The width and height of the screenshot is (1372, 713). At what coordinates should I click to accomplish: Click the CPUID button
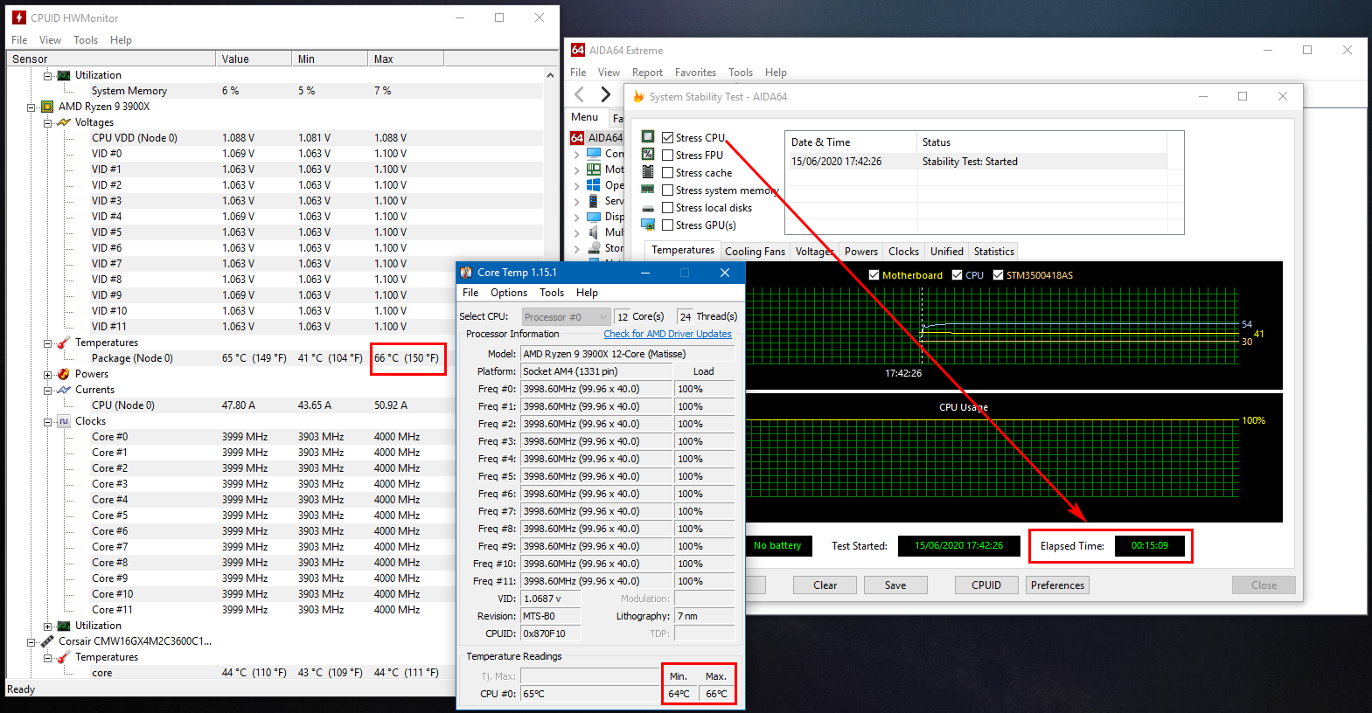(x=986, y=585)
